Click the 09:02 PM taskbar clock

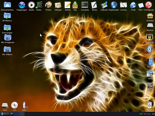pos(149,114)
